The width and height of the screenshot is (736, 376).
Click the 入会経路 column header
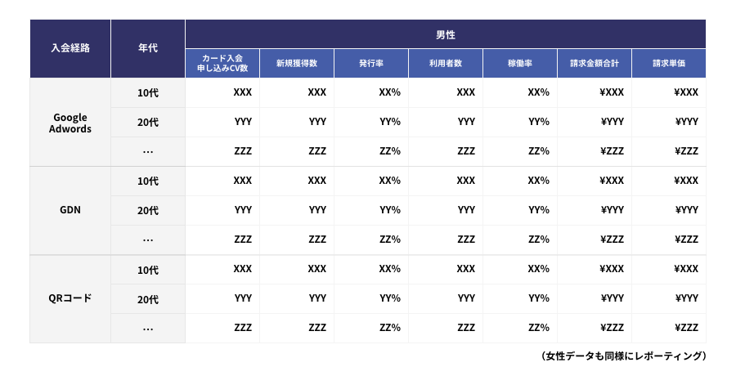[70, 48]
